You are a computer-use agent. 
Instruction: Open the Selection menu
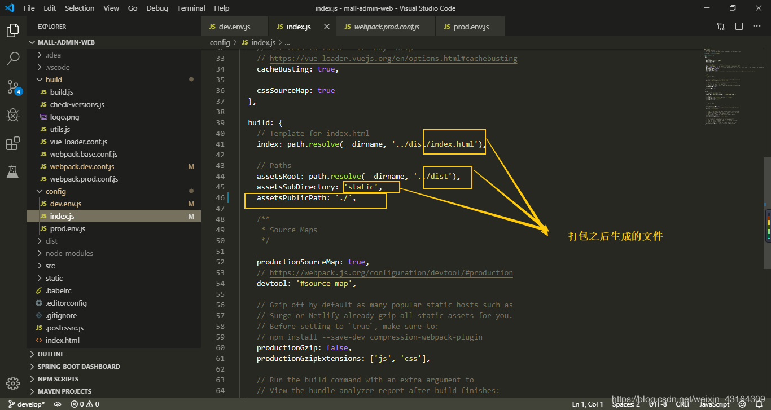point(80,8)
